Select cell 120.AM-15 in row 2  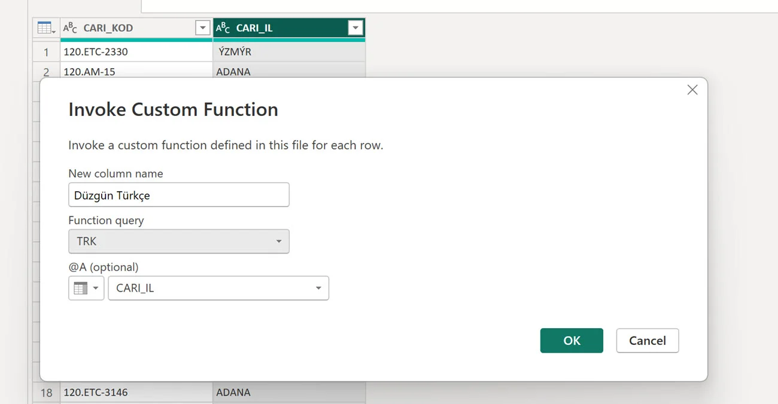tap(136, 72)
